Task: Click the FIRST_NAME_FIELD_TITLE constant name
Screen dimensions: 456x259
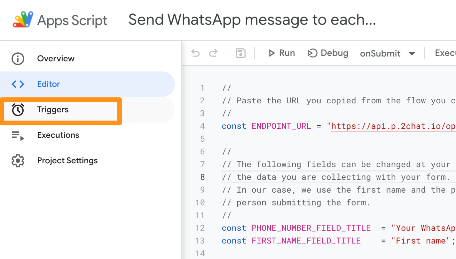Action: tap(306, 241)
